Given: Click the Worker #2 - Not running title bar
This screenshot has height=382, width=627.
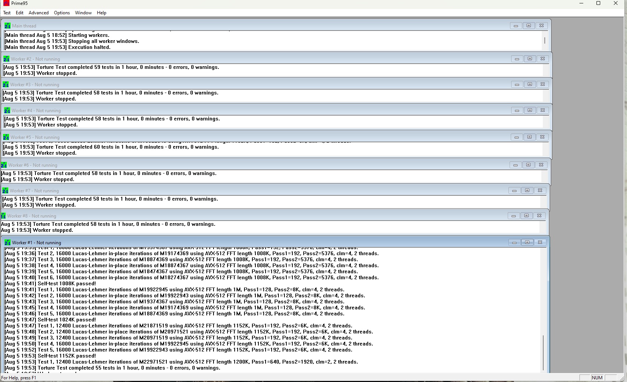Looking at the screenshot, I should (x=277, y=59).
